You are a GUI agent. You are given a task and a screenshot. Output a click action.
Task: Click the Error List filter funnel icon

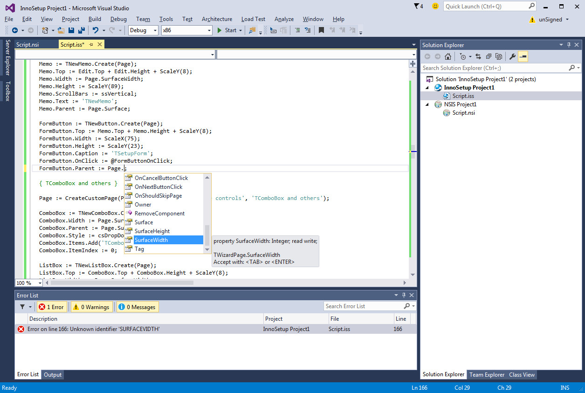(x=22, y=307)
